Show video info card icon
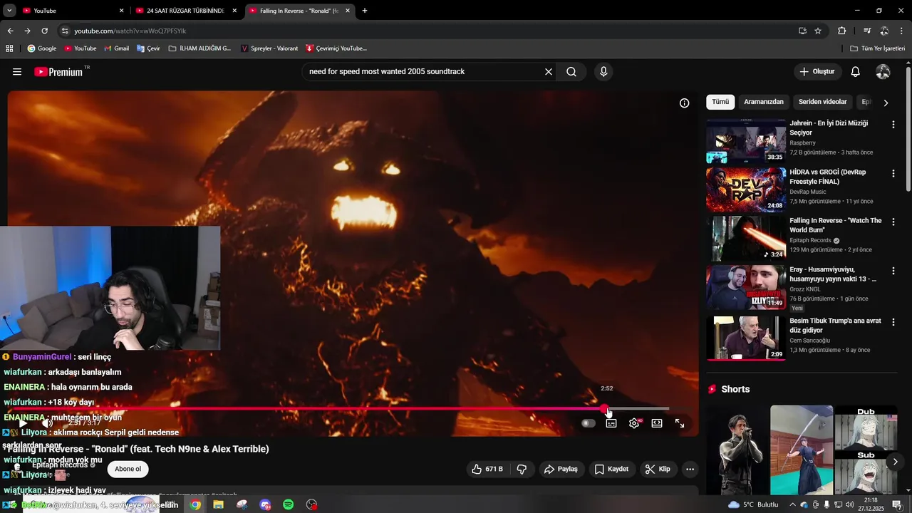 click(x=684, y=103)
